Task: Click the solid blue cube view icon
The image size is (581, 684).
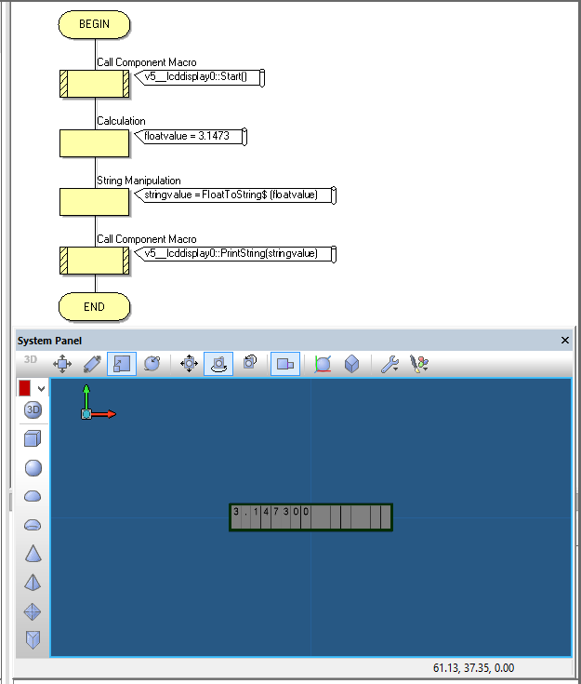Action: click(351, 364)
